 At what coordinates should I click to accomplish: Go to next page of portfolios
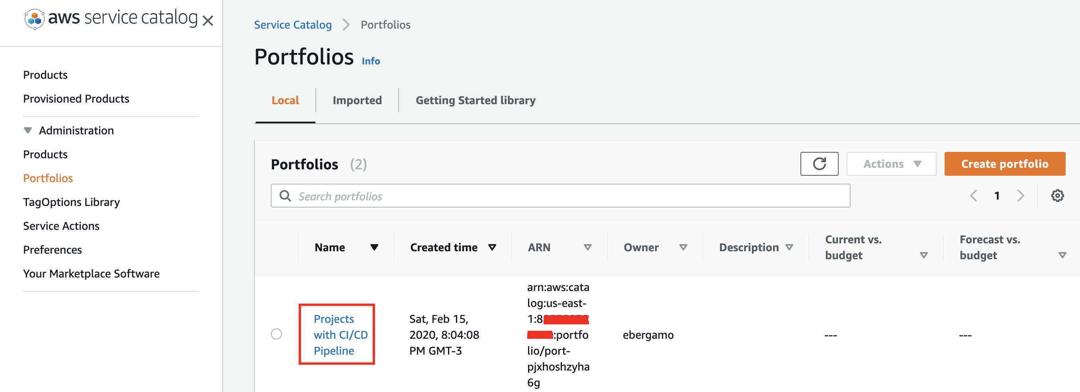click(1021, 195)
